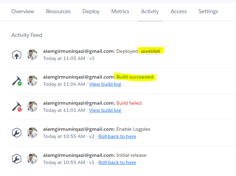Viewport: 236px width, 176px height.
Task: Click the Initial release wrench icon
Action: coord(16,159)
